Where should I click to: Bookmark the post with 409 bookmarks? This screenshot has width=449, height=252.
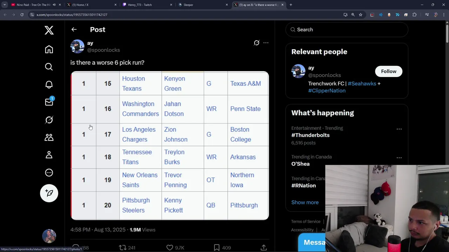point(222,247)
